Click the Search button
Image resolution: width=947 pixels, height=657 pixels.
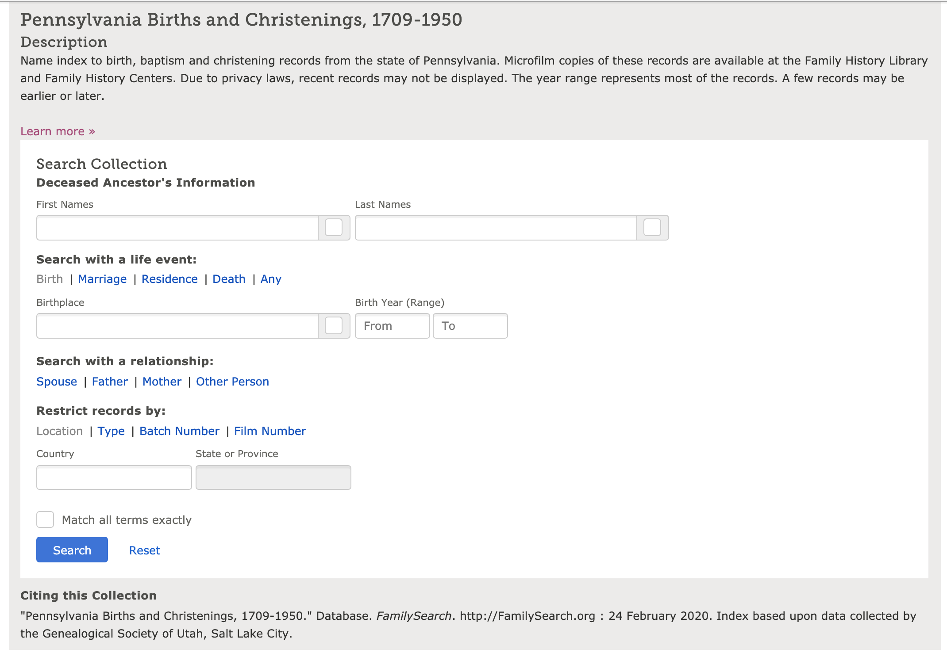71,550
